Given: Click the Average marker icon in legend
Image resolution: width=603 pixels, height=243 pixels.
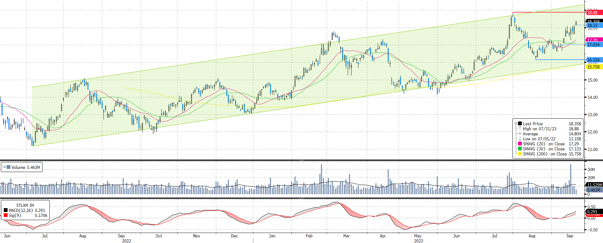Looking at the screenshot, I should click(520, 133).
